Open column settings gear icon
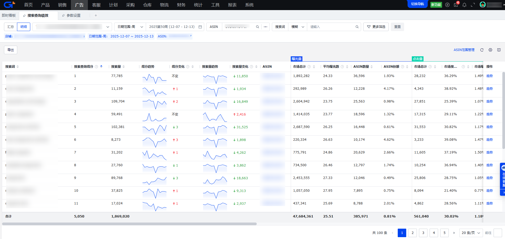Image resolution: width=505 pixels, height=239 pixels. coord(490,50)
